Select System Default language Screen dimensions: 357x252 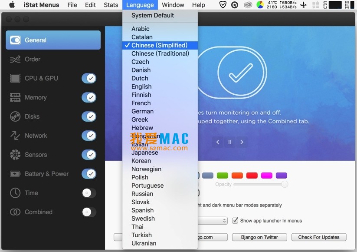[x=160, y=15]
